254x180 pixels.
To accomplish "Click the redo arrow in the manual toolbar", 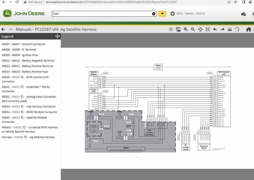I will pos(222,29).
